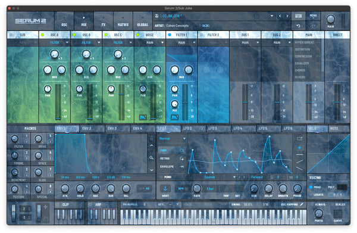Switch to the OSC tab
Image resolution: width=357 pixels, height=233 pixels.
point(64,21)
